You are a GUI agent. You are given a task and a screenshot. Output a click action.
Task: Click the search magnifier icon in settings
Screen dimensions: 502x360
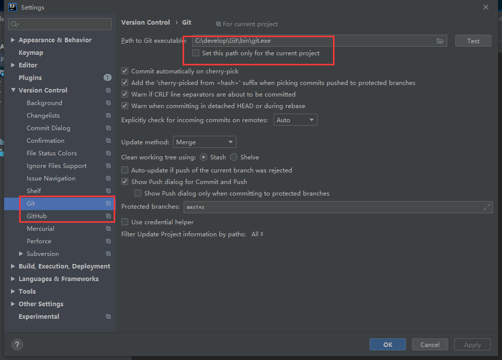point(15,24)
